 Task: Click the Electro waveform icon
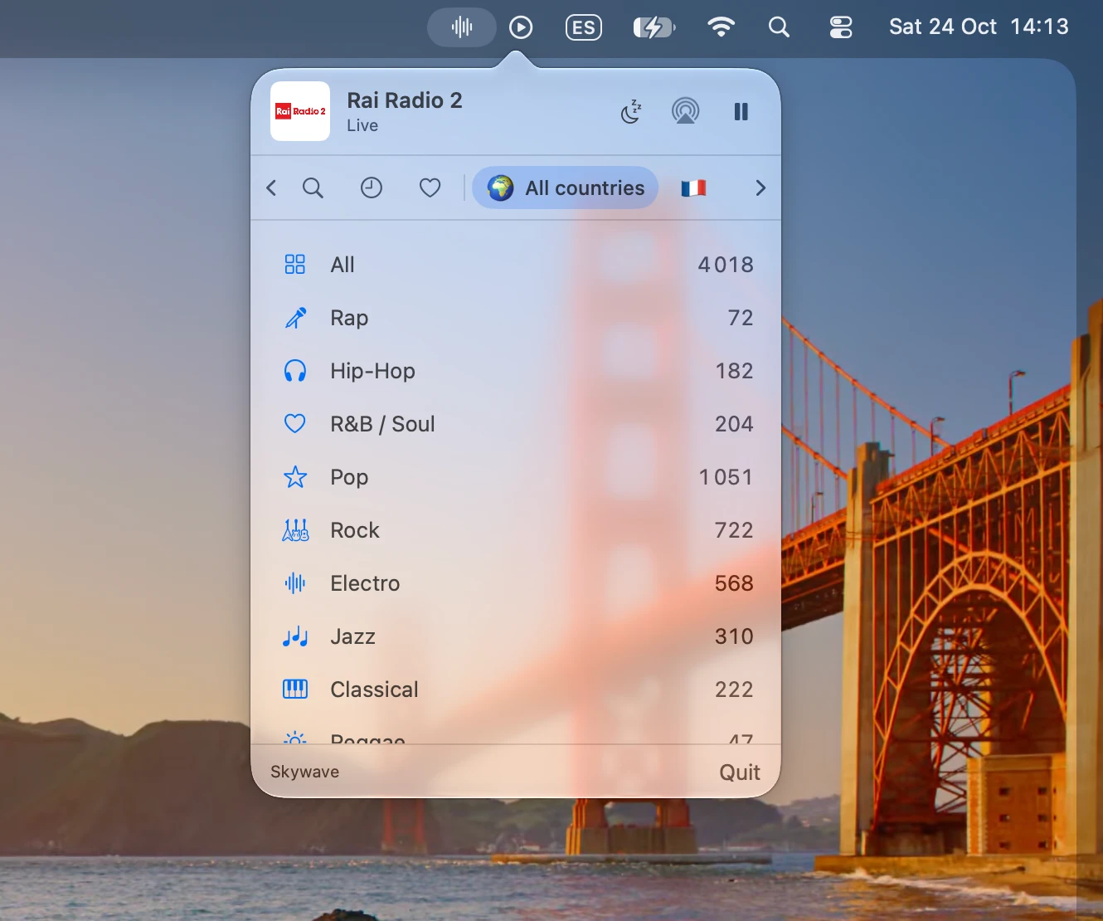295,583
